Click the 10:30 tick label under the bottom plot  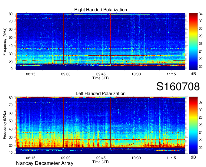pos(136,158)
